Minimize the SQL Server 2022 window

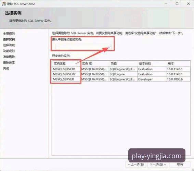point(166,4)
